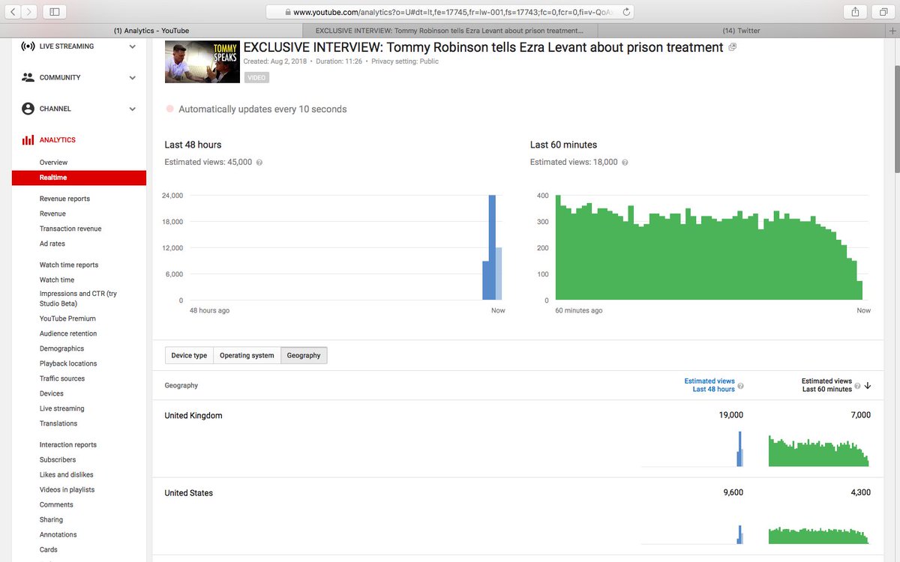This screenshot has width=900, height=562.
Task: Click the Community people icon
Action: tap(28, 77)
